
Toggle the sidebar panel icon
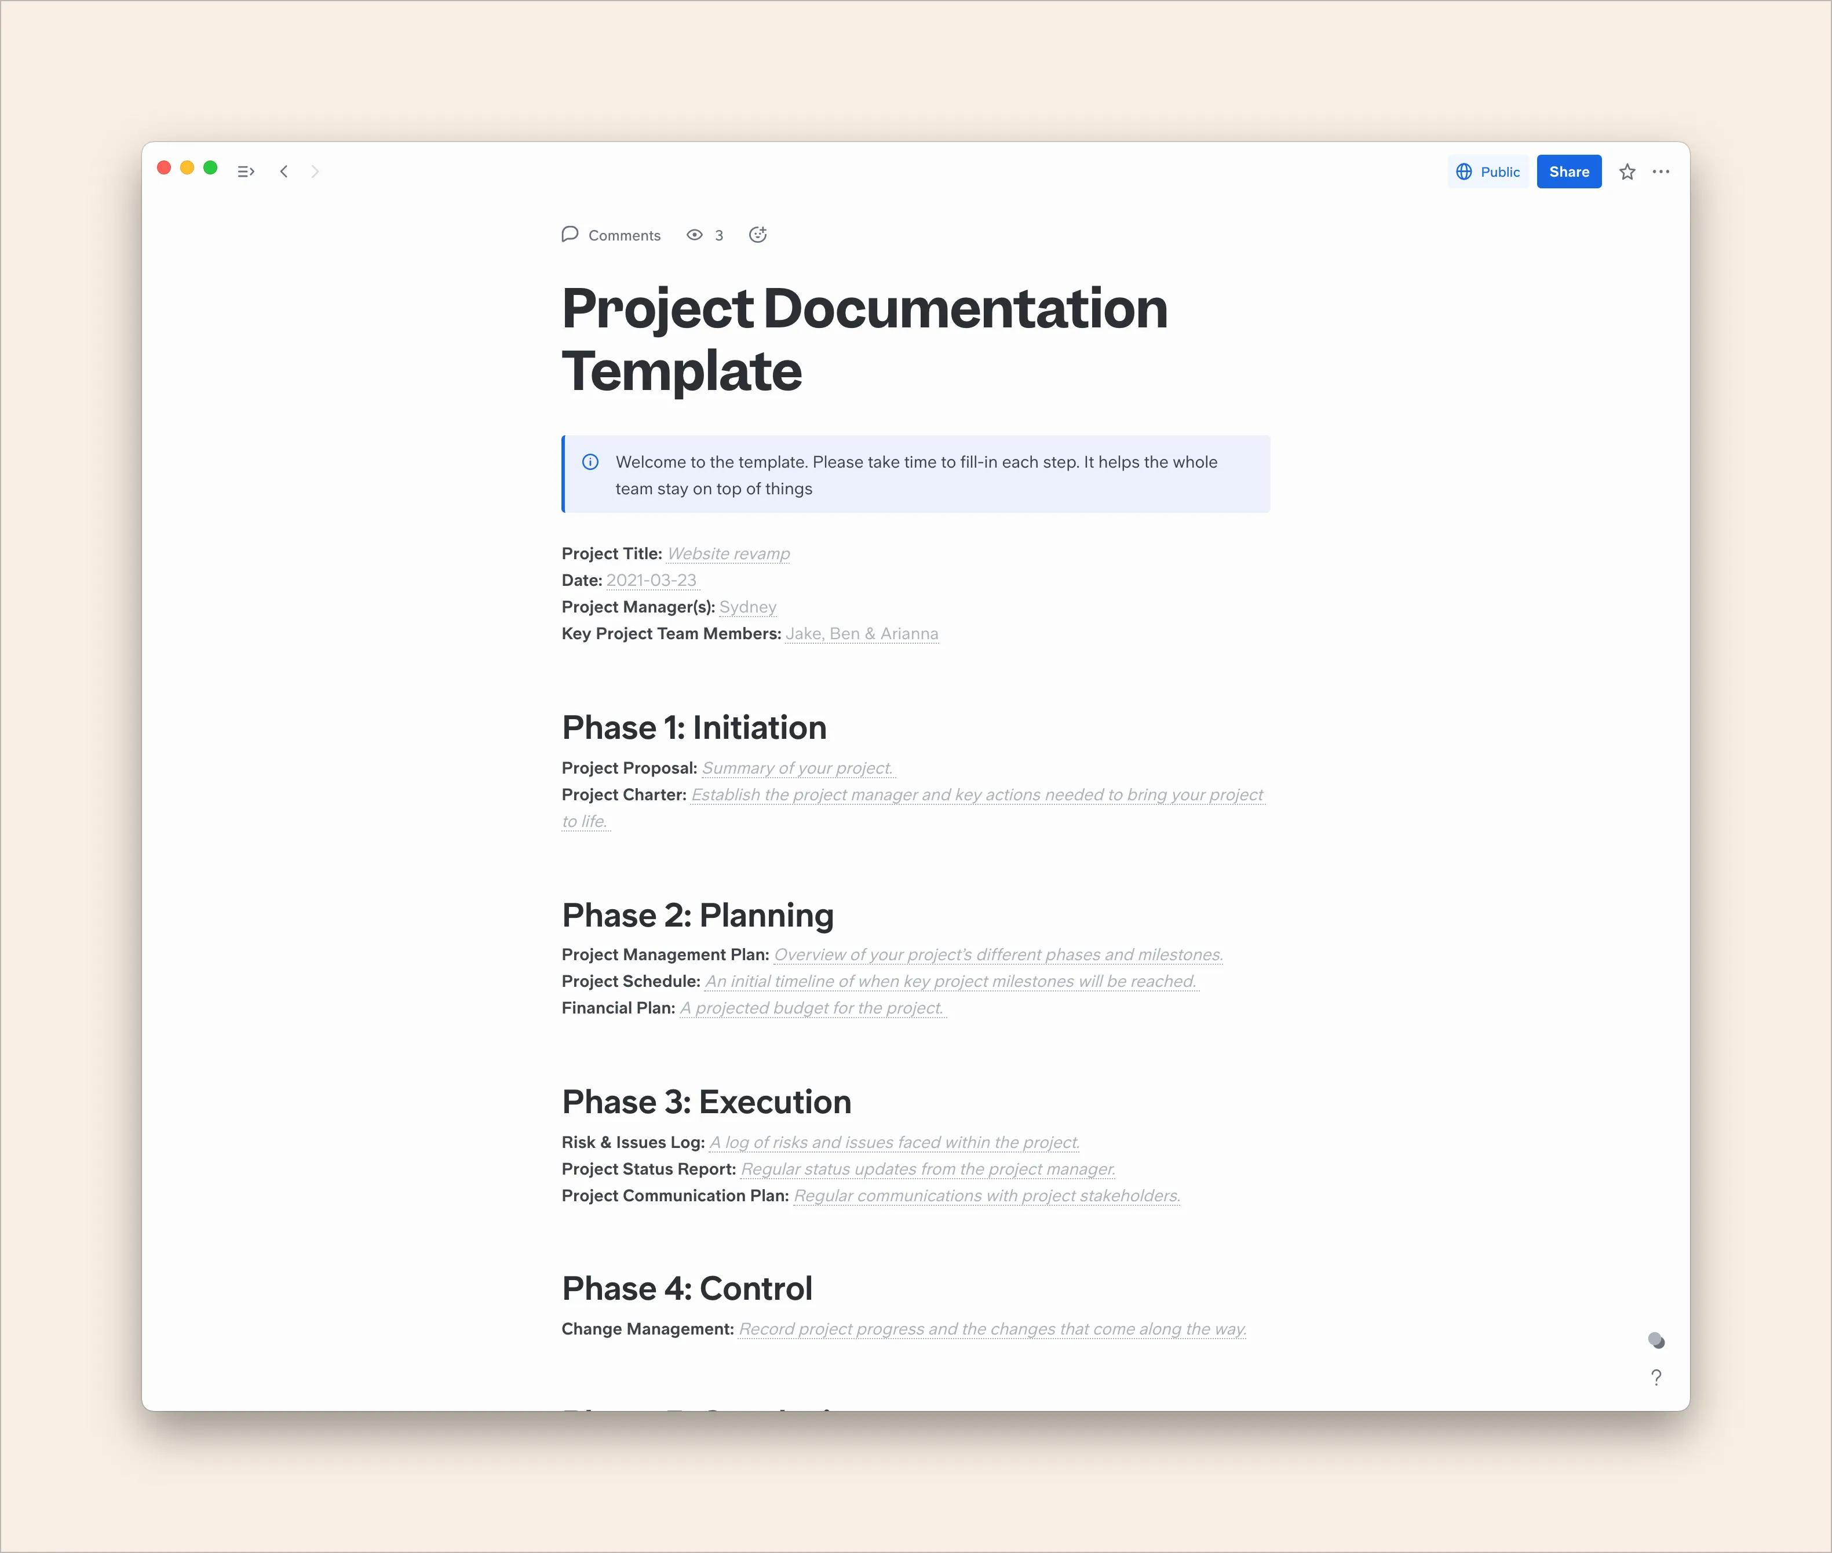246,172
